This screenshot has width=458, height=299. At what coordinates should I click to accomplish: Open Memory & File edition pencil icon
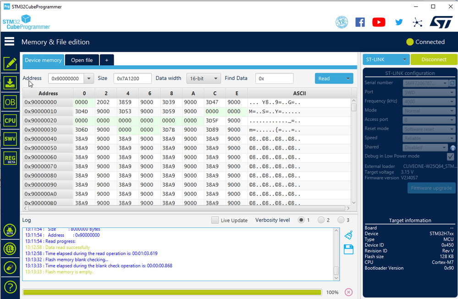(10, 63)
